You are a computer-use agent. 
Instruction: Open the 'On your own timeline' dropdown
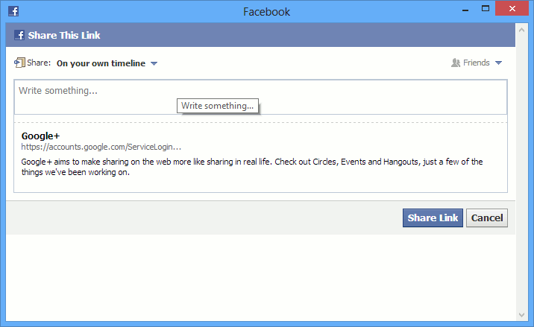pos(107,63)
